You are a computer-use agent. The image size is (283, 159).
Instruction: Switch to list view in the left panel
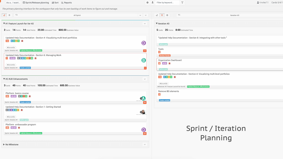[9, 15]
